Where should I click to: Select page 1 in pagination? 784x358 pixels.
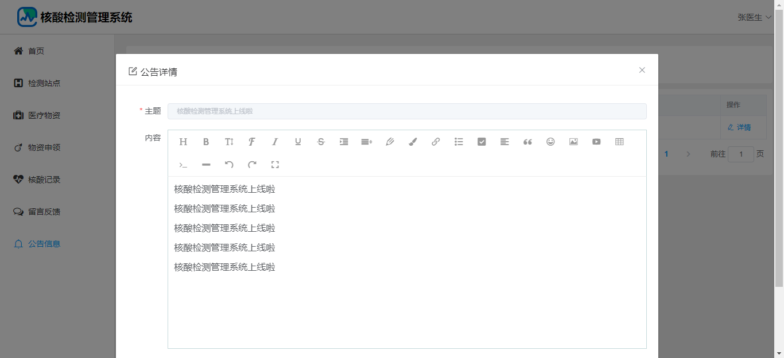[x=666, y=154]
